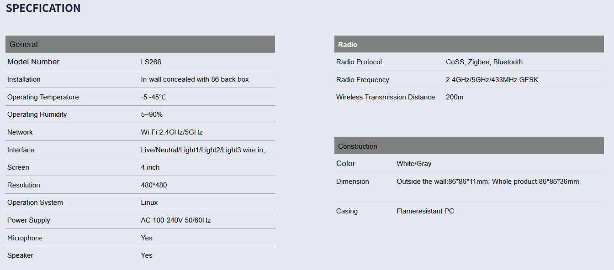
Task: Click the LS268 model value
Action: point(151,62)
